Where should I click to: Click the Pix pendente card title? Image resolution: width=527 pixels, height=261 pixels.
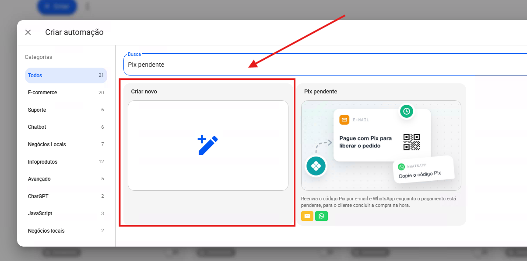click(x=321, y=92)
